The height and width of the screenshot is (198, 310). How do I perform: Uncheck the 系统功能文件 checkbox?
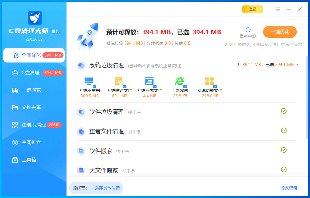215,87
